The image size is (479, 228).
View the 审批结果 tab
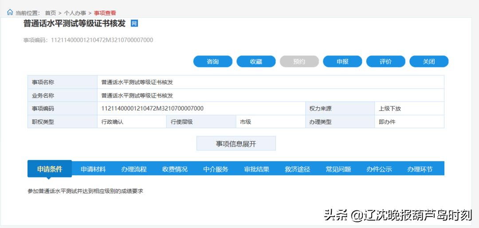point(257,169)
